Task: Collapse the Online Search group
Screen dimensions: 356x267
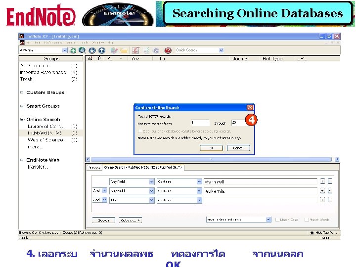Action: click(22, 120)
